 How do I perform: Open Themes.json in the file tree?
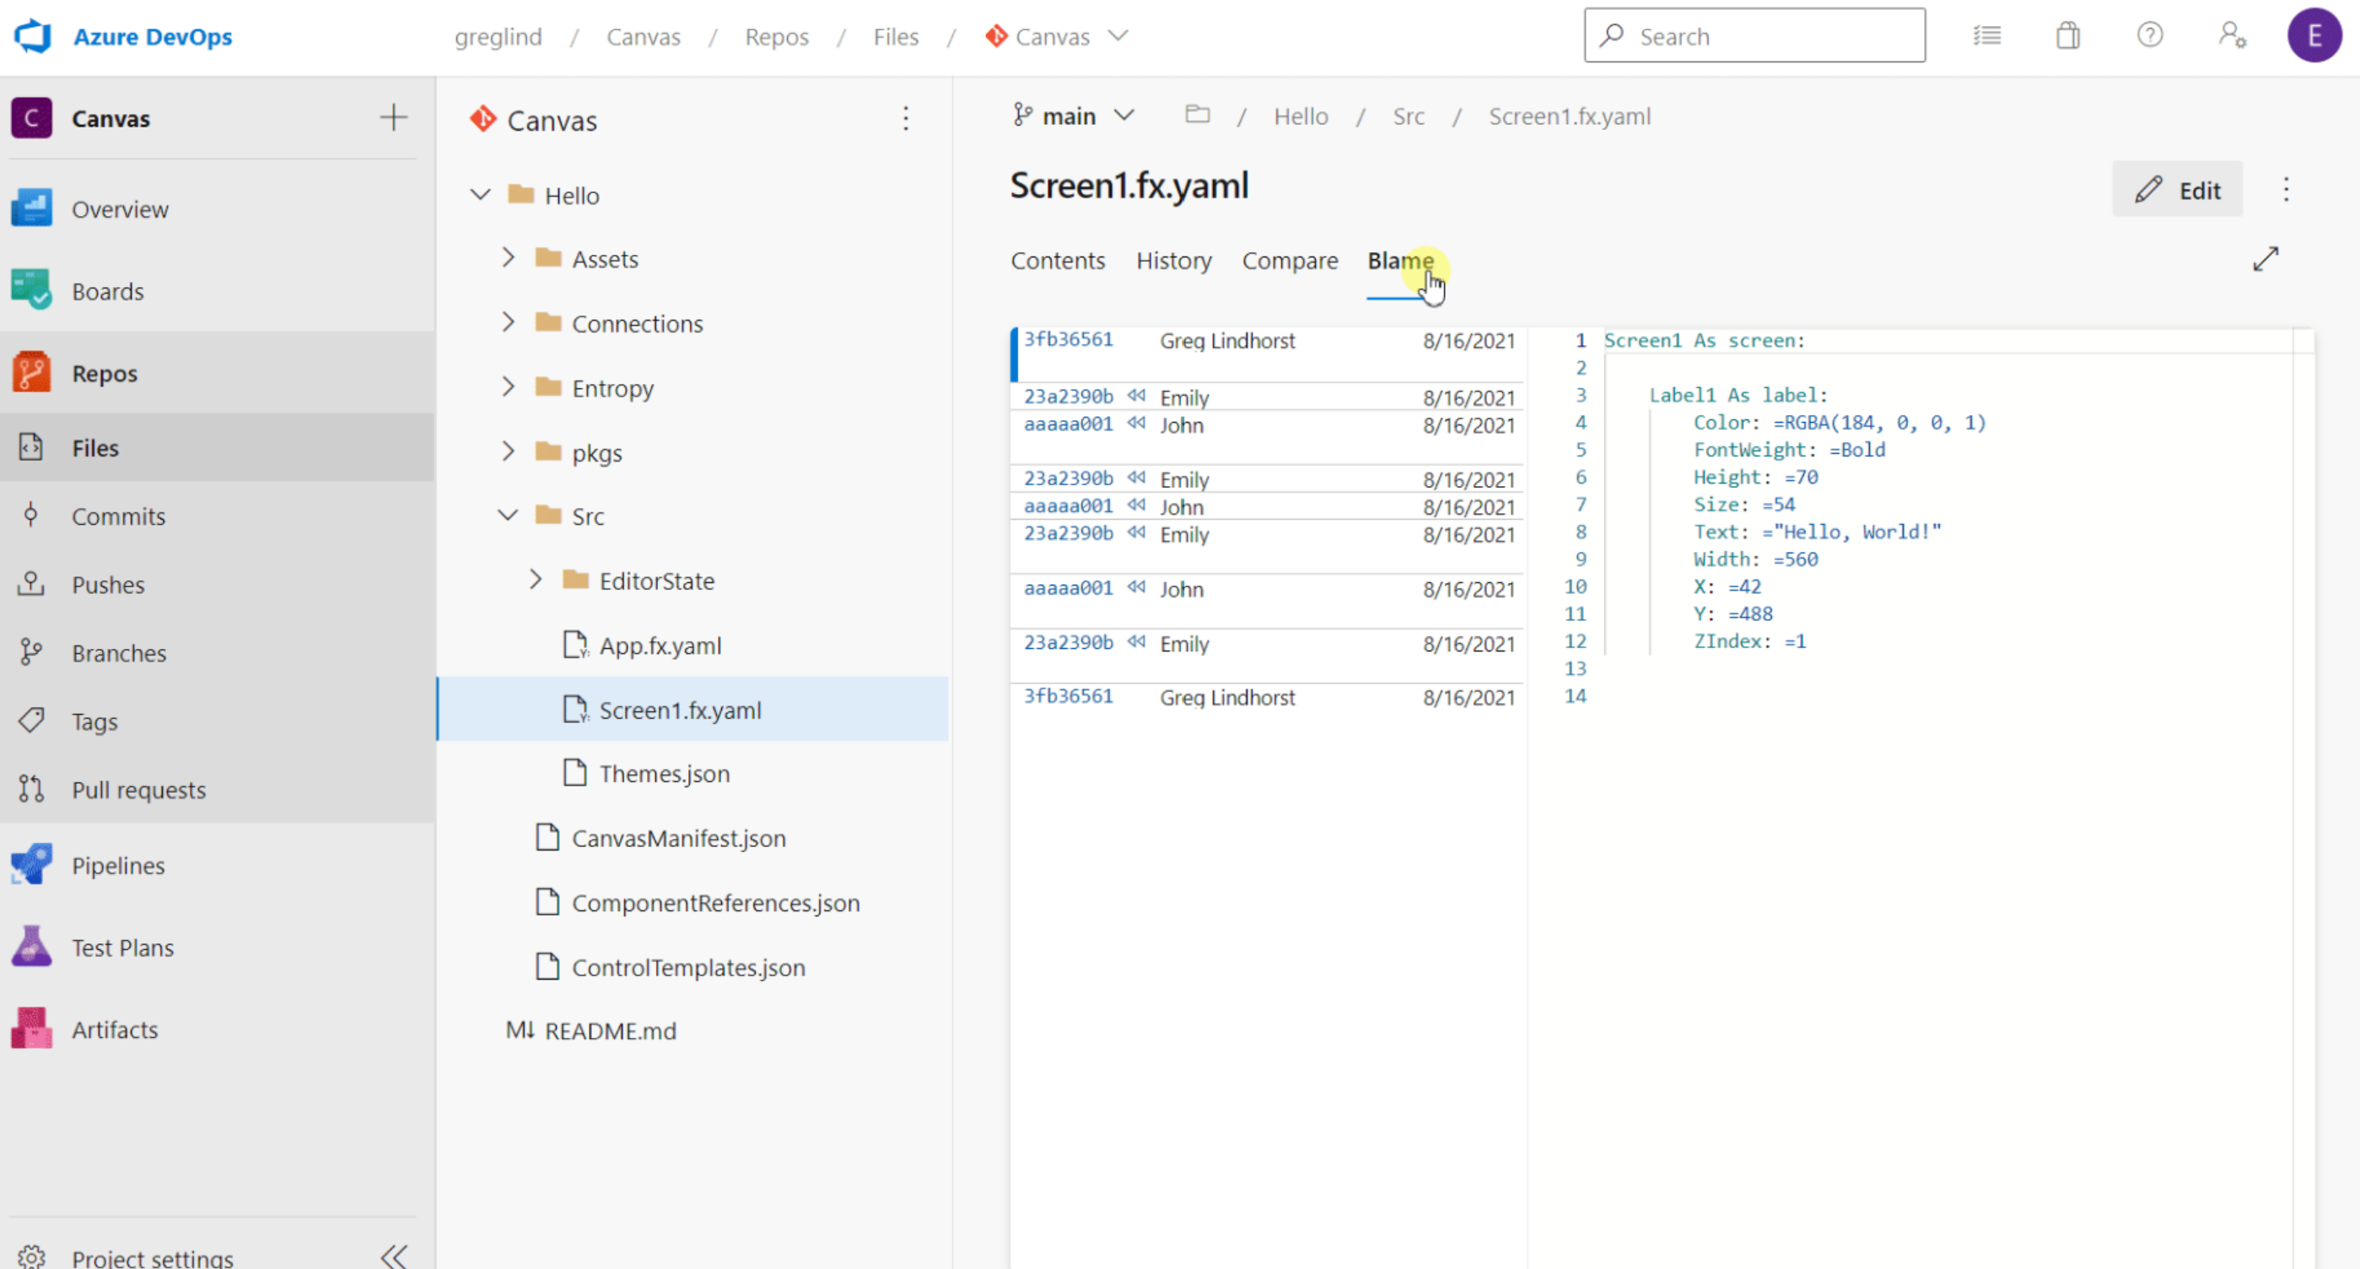[664, 774]
